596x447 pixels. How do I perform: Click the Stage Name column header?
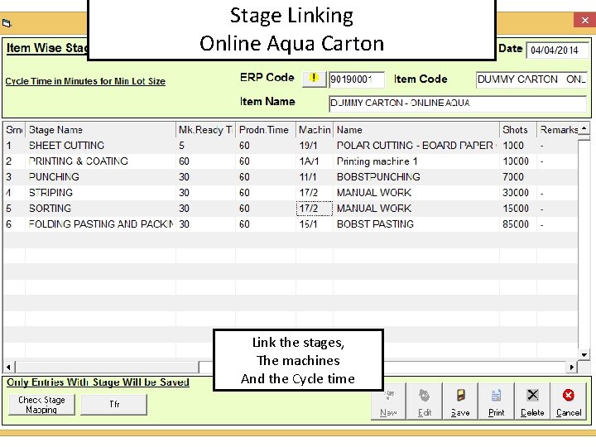tap(100, 130)
